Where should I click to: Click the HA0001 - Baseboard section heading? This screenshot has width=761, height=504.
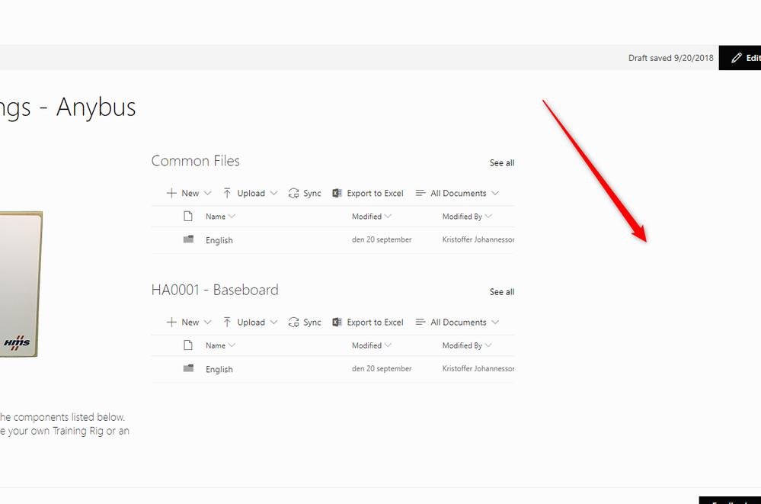tap(215, 291)
